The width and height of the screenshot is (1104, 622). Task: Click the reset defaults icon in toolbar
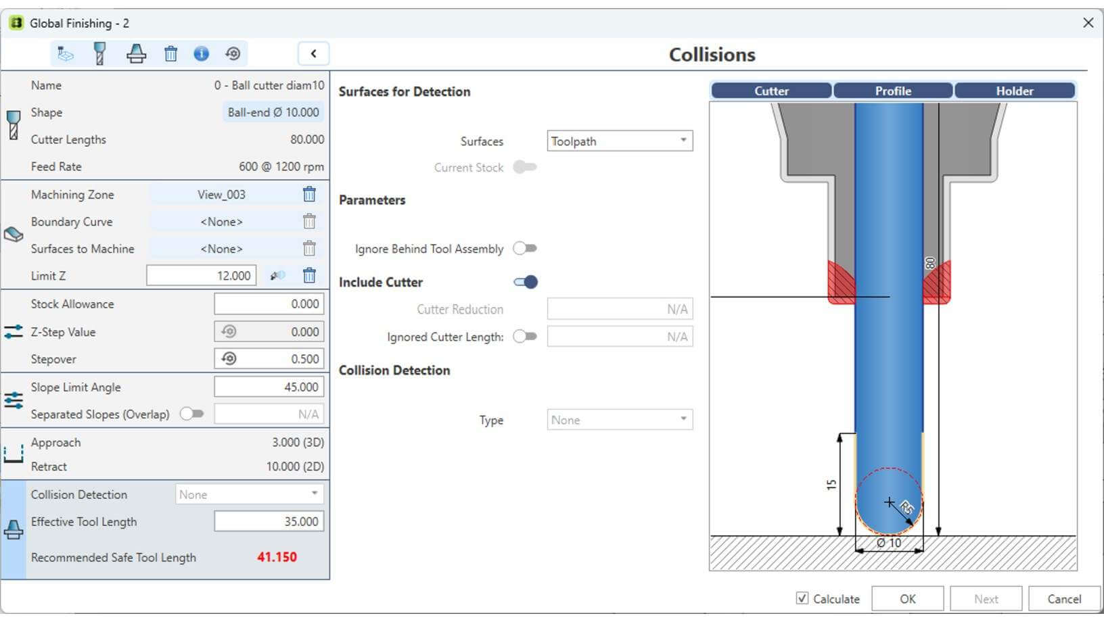[x=233, y=54]
